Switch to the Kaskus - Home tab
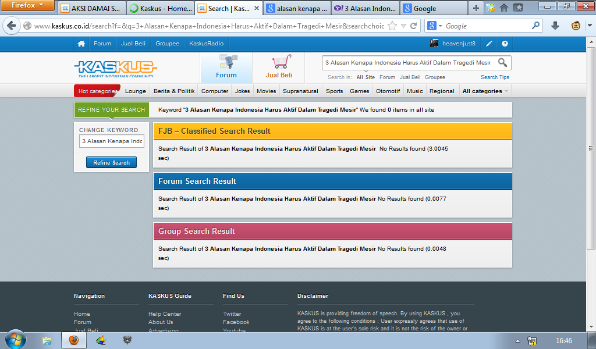The height and width of the screenshot is (349, 596). (161, 8)
